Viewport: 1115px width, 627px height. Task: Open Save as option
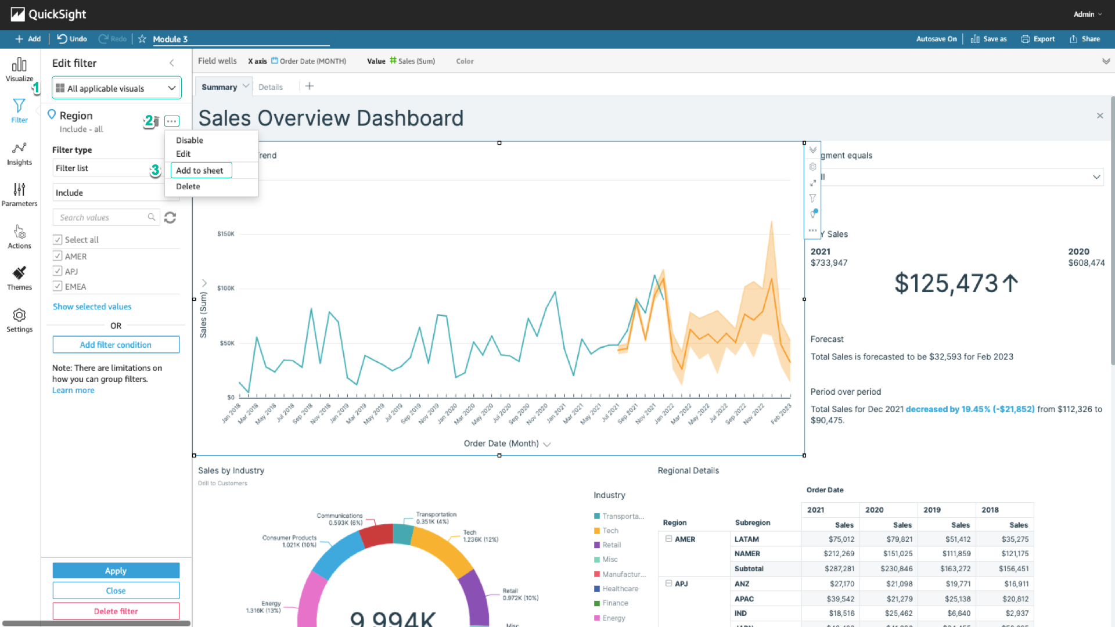pos(988,39)
